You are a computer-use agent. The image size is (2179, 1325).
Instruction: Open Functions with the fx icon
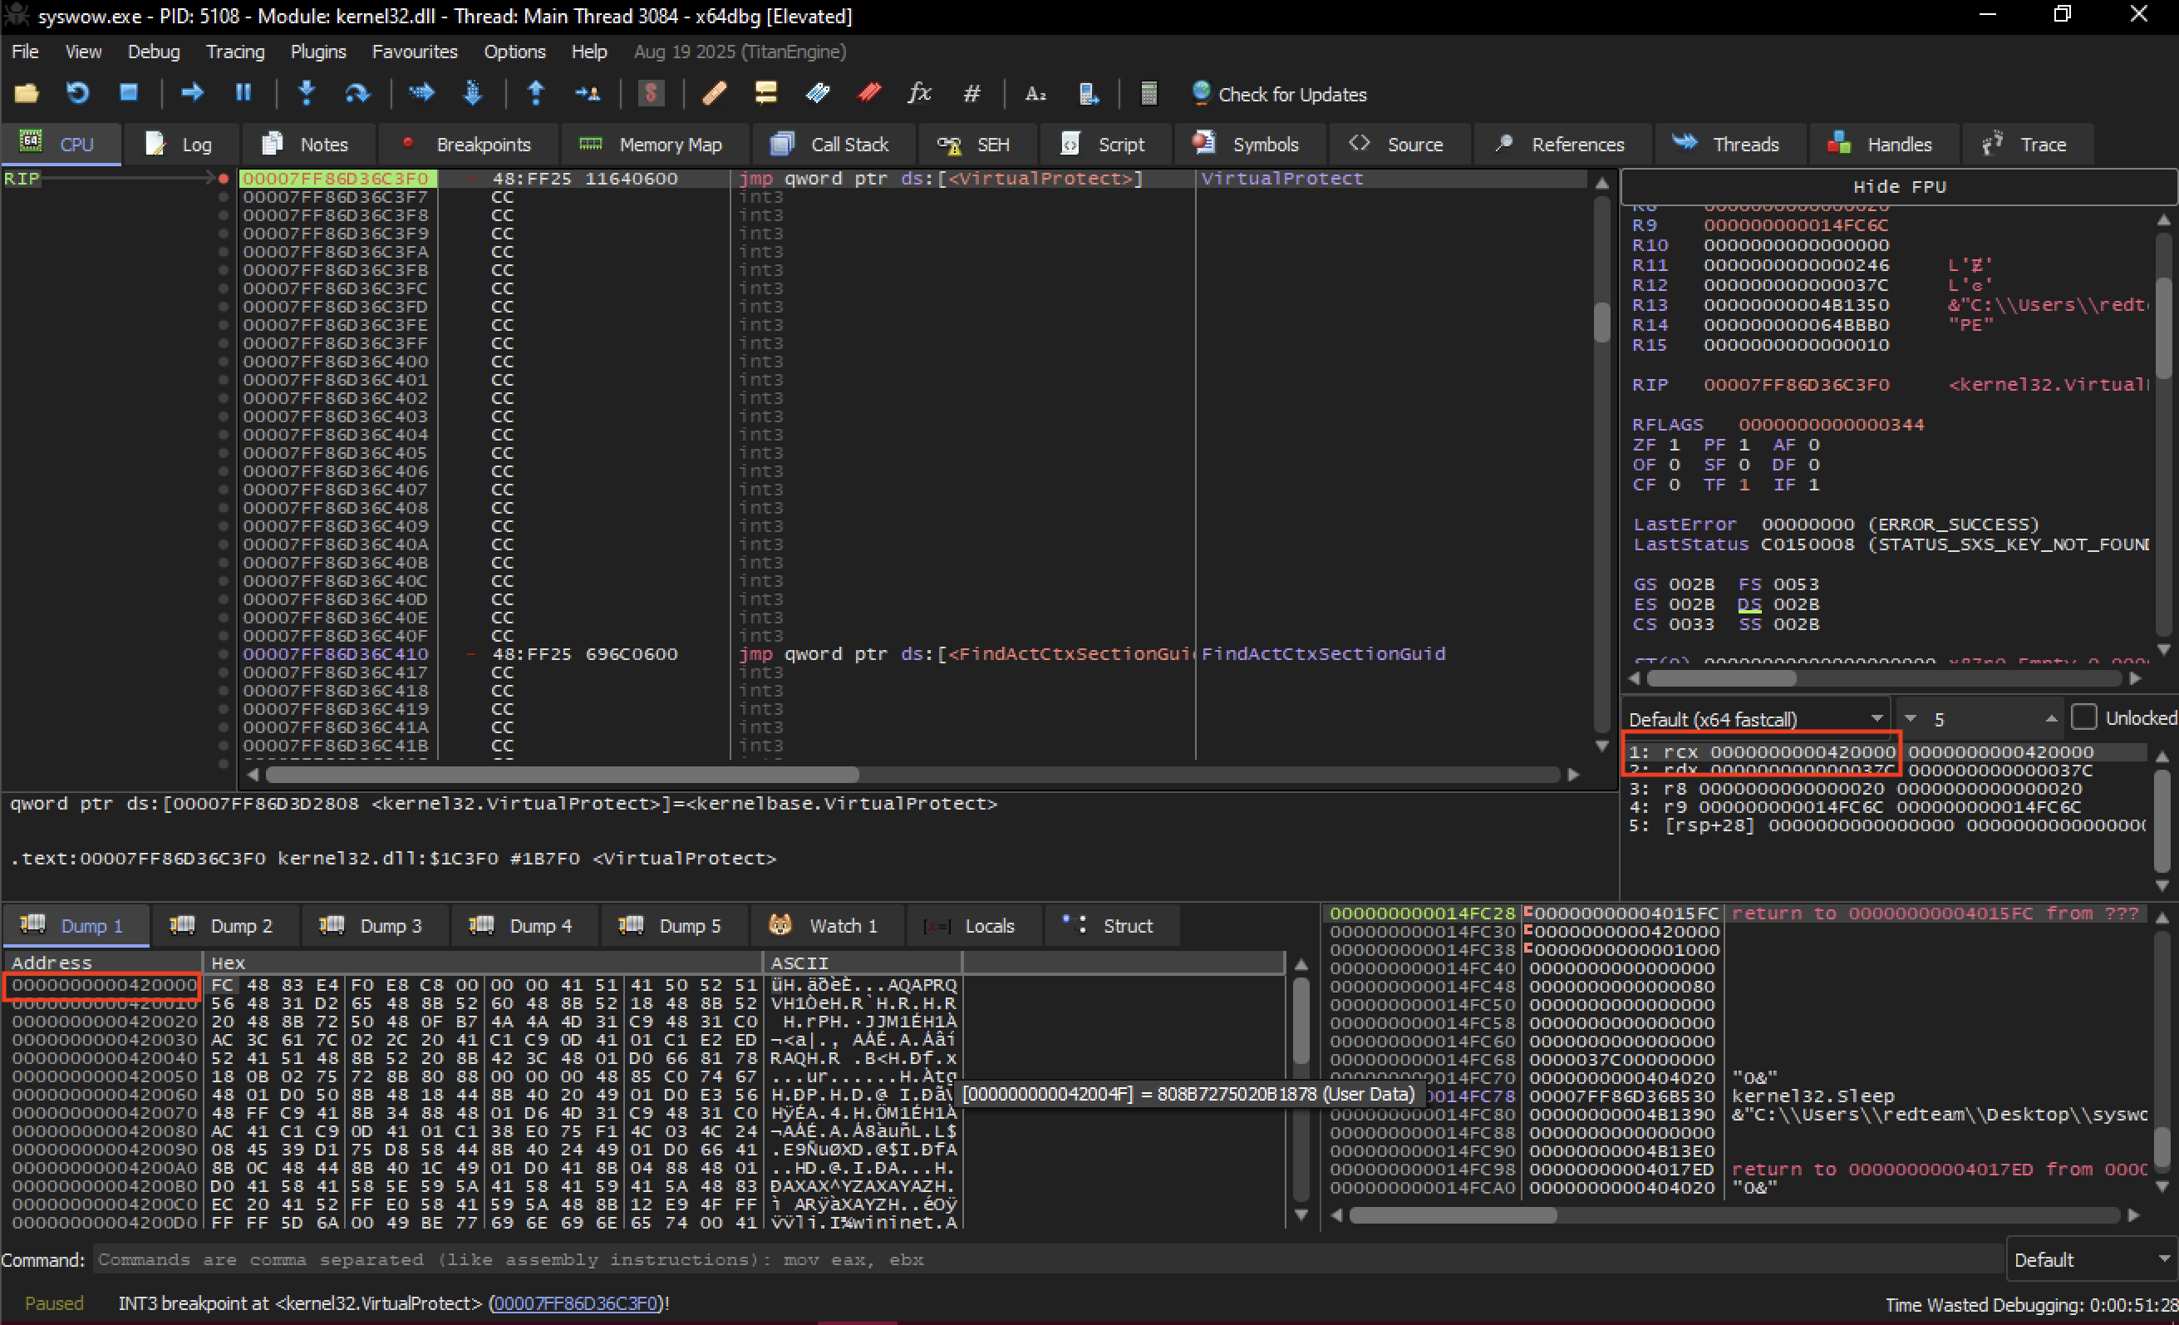920,94
